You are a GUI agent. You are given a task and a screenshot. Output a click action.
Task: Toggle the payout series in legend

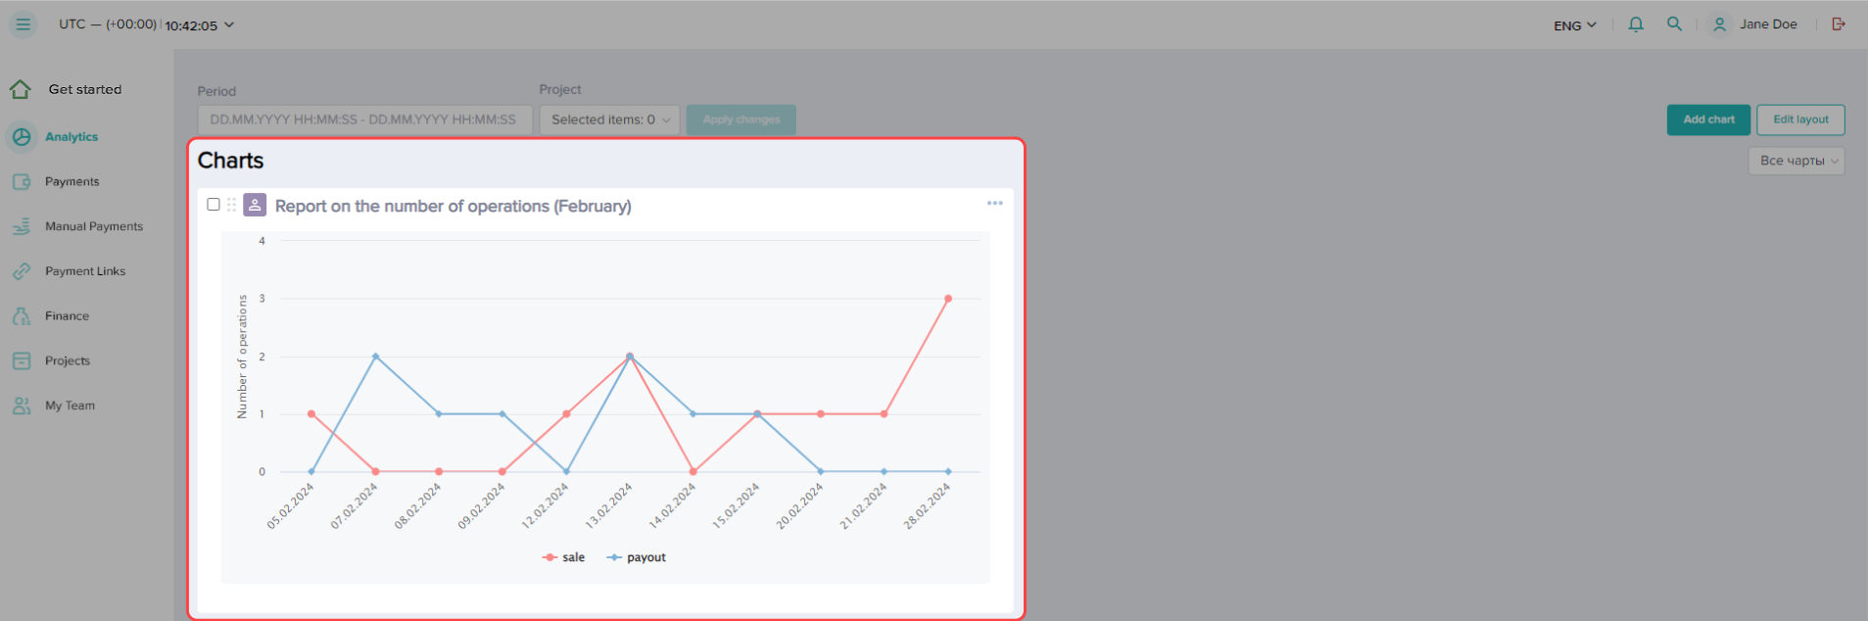click(637, 557)
